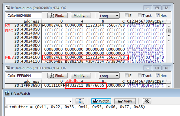Screen dimensions: 180x116
Task: Open the Long width dropdown in the 0x40024080 dump window
Action: coord(109,16)
